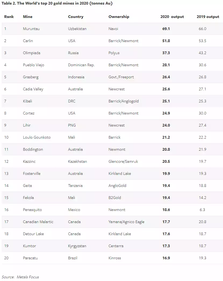The height and width of the screenshot is (281, 223).
Task: Select Yamana/Agnico Eagle ownership text
Action: coord(126,222)
